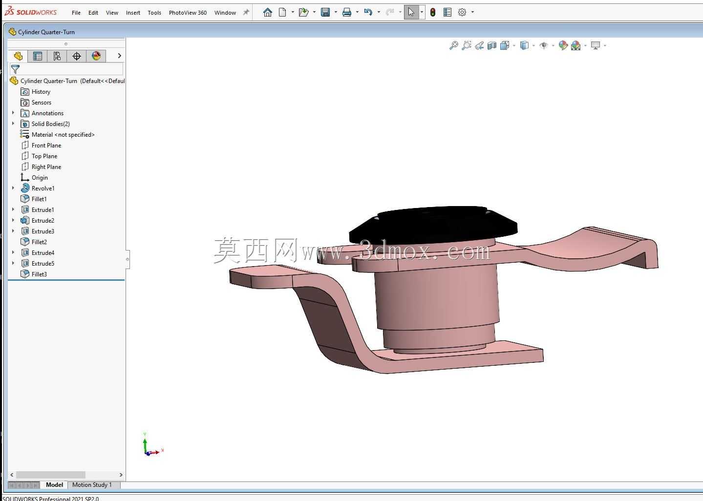The width and height of the screenshot is (703, 501).
Task: Open the Select tool dropdown arrow
Action: click(x=422, y=12)
